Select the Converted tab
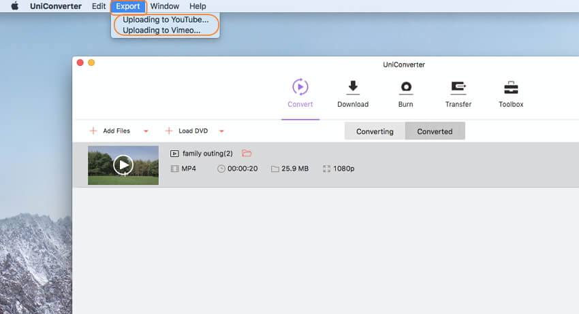The height and width of the screenshot is (314, 579). point(435,131)
